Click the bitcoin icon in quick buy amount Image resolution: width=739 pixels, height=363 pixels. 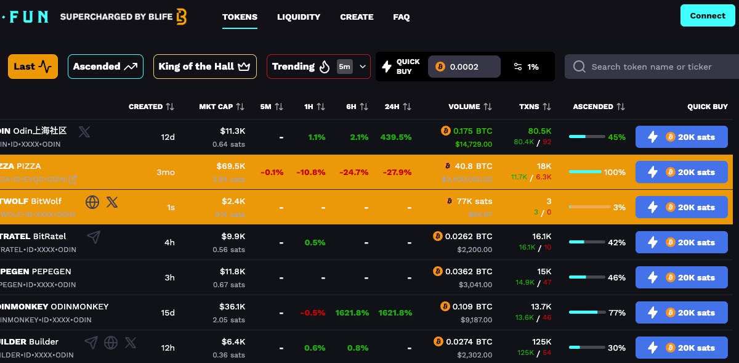click(440, 67)
